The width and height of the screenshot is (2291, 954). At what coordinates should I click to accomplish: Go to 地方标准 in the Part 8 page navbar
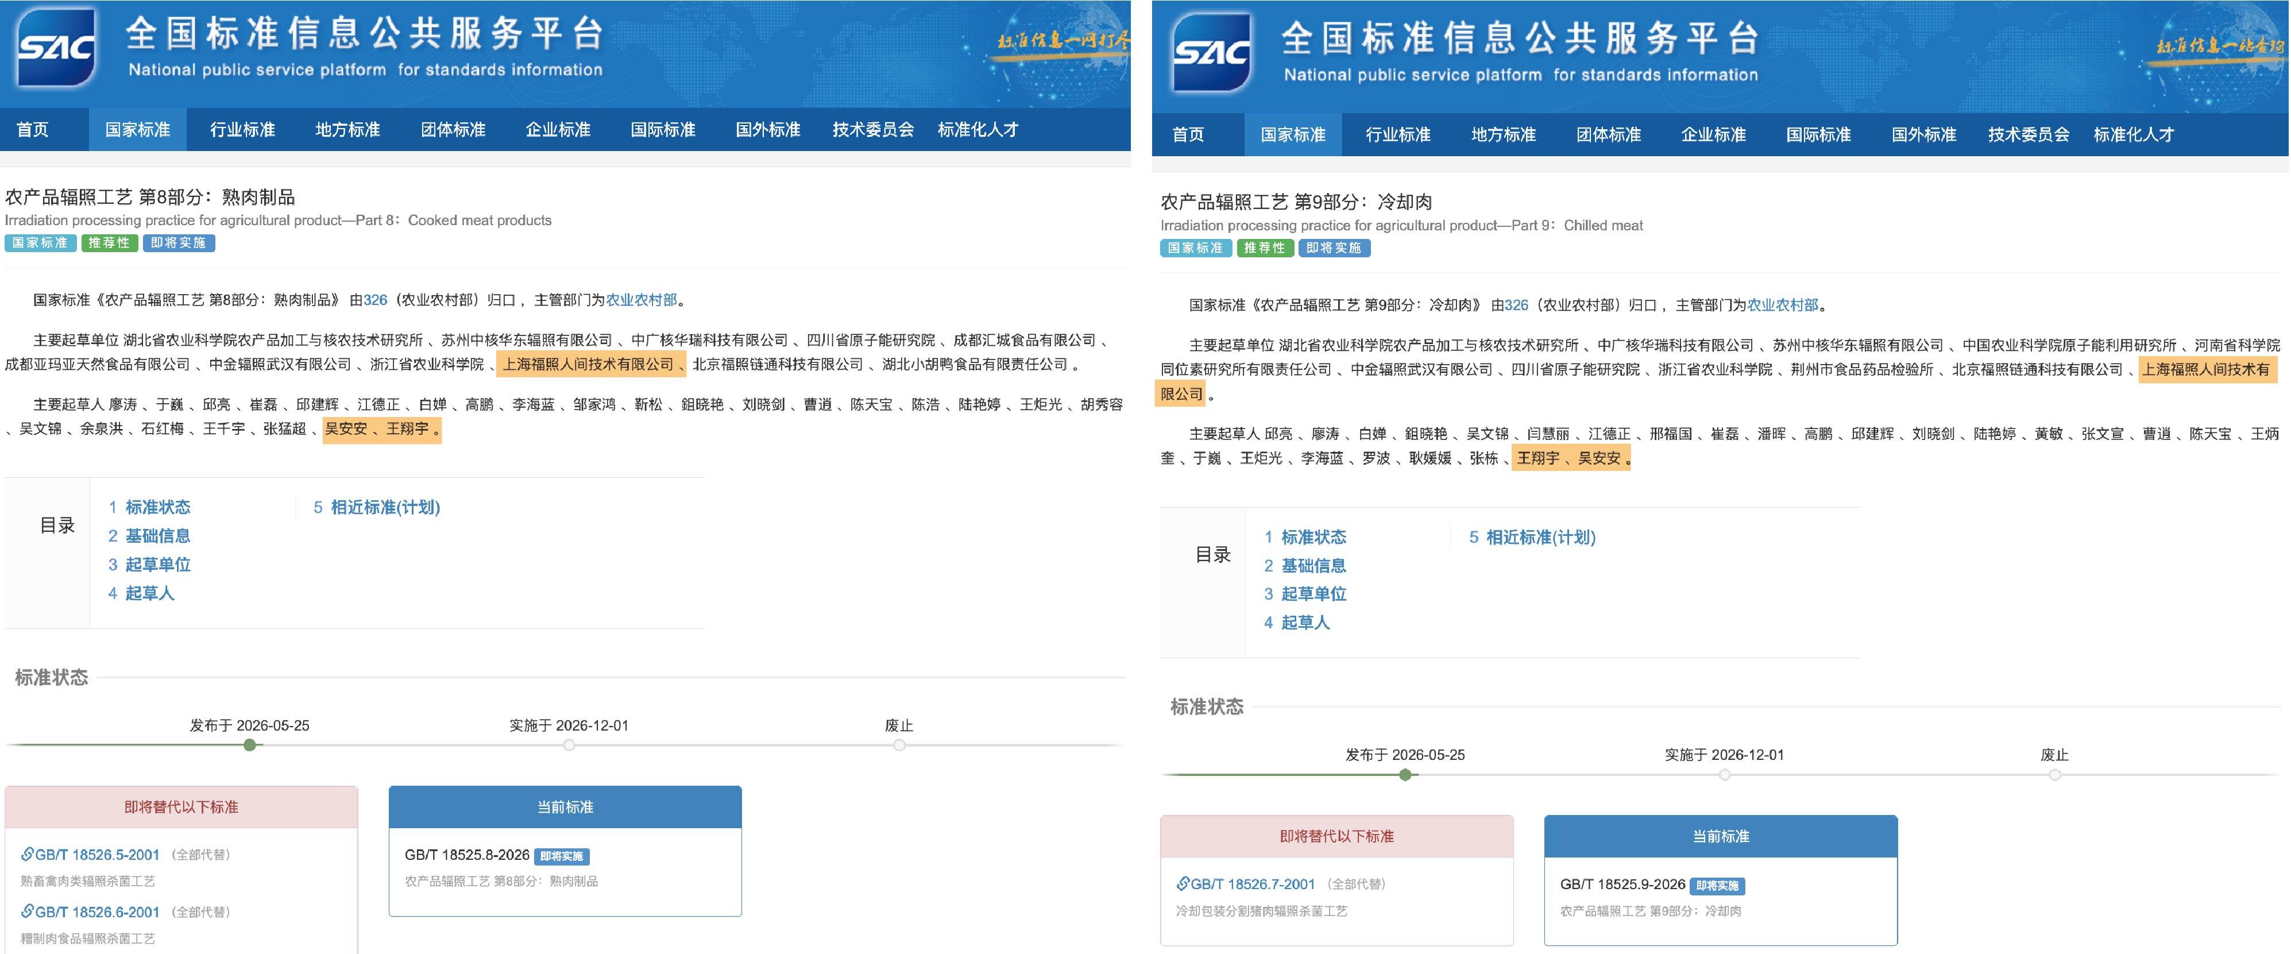point(347,130)
